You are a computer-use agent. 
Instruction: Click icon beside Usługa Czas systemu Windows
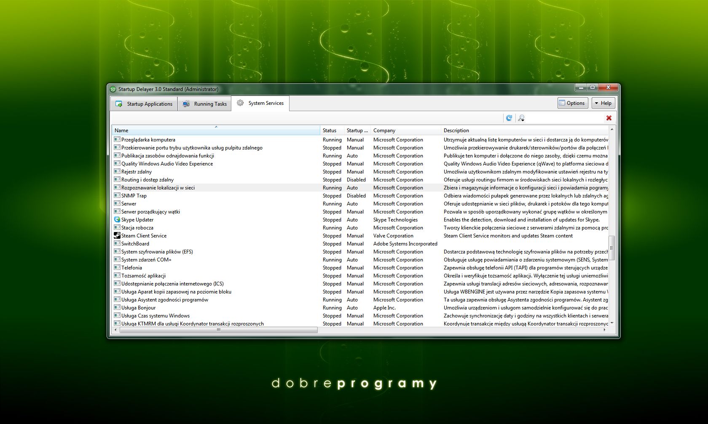point(117,315)
